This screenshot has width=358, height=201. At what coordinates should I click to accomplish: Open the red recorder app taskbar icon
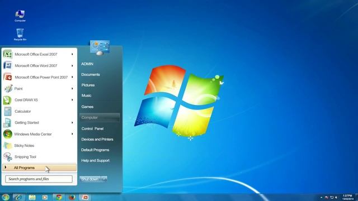85,197
